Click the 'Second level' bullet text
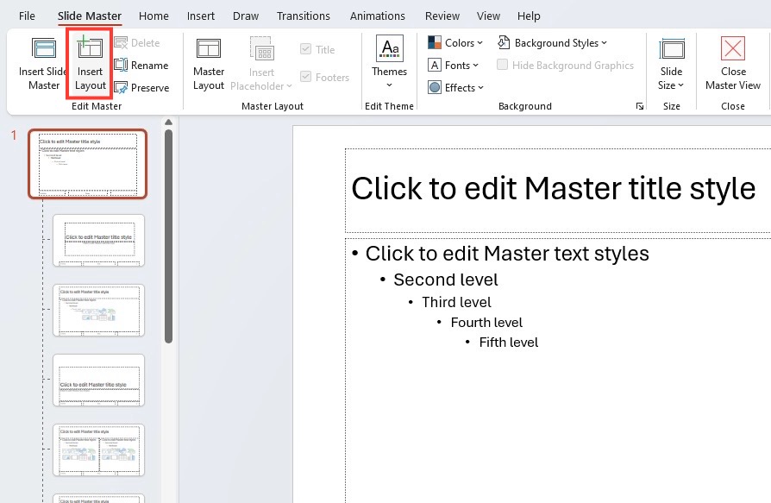Viewport: 771px width, 503px height. pos(446,280)
